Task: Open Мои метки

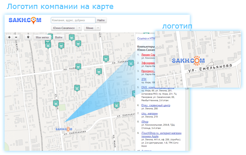Action: (42, 37)
